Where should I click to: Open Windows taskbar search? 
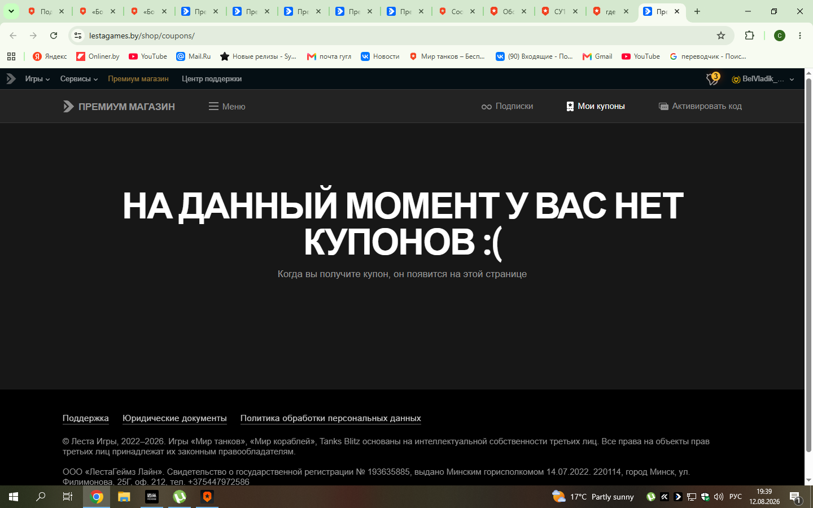click(41, 497)
